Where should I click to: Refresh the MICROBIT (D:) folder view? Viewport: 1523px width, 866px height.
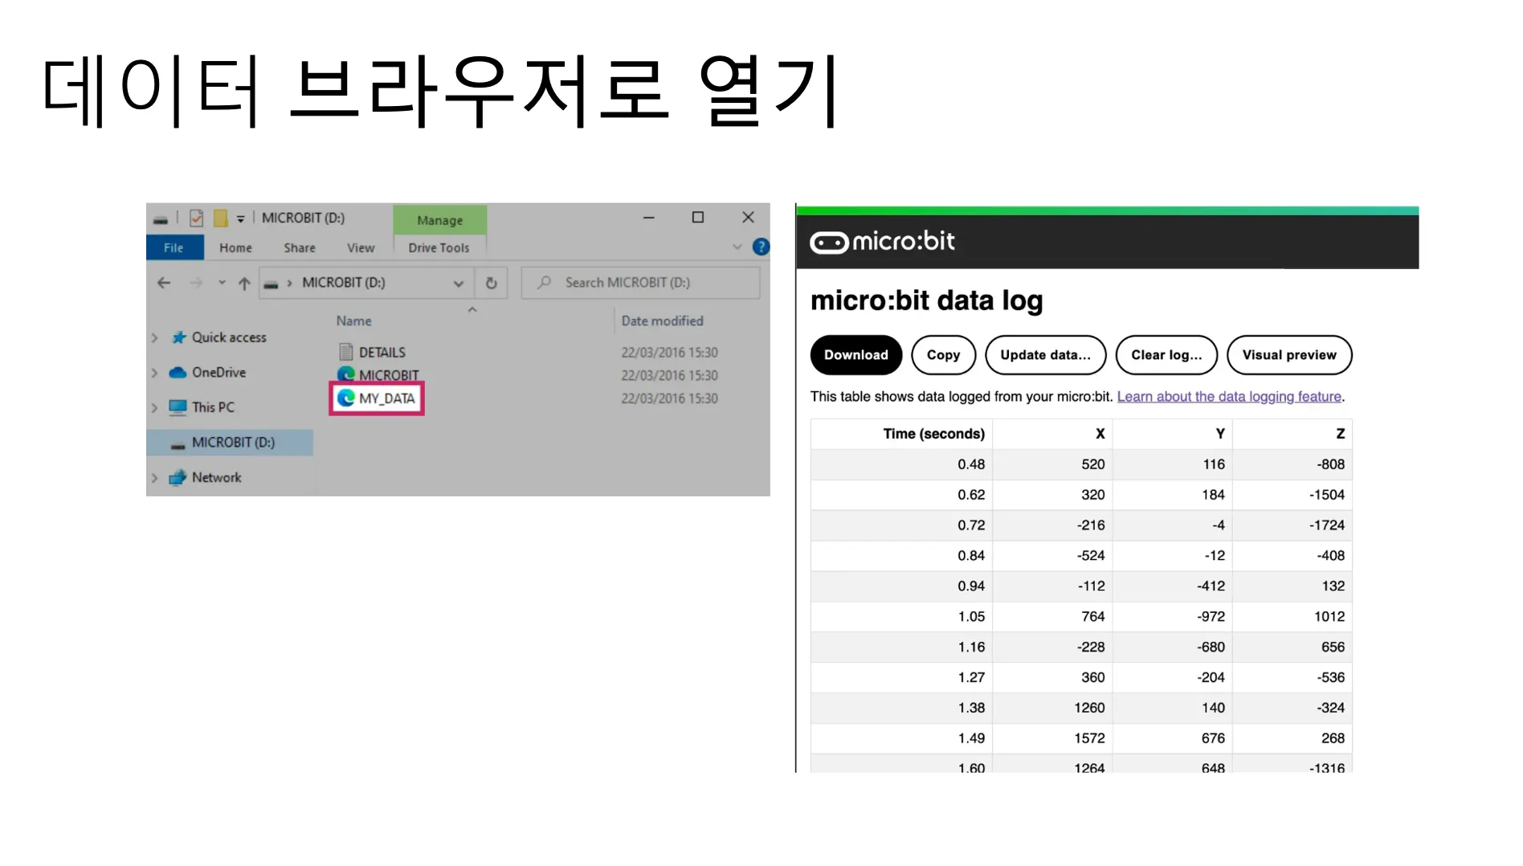(492, 283)
